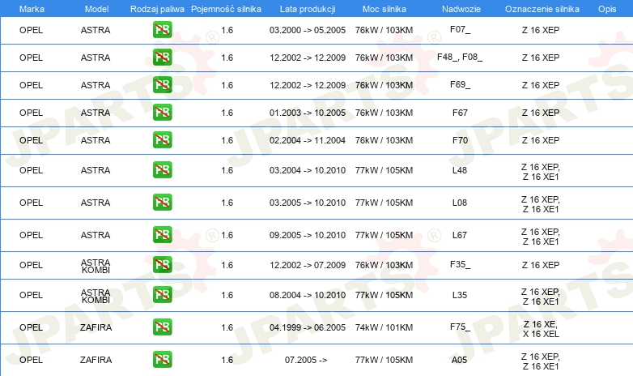Image resolution: width=633 pixels, height=376 pixels.
Task: Click body code F35_
Action: pos(461,265)
